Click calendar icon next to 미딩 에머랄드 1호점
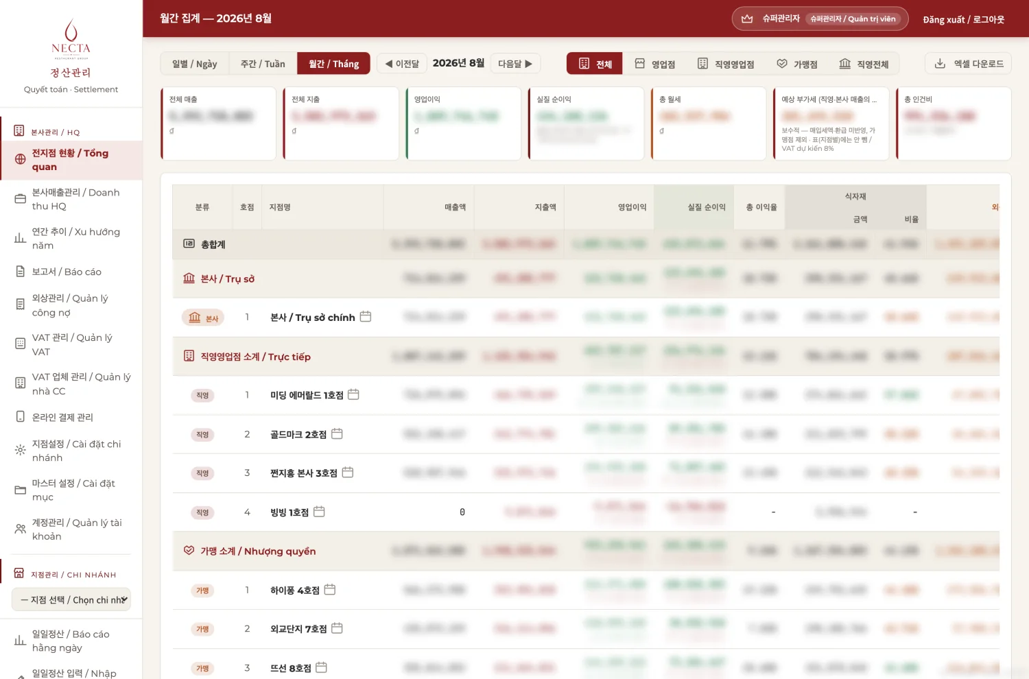The height and width of the screenshot is (679, 1029). [353, 394]
